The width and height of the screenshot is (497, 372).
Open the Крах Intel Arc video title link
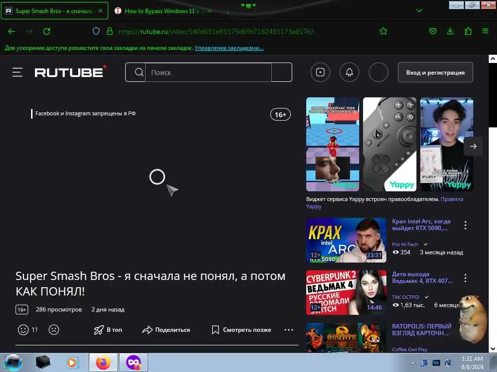point(421,225)
